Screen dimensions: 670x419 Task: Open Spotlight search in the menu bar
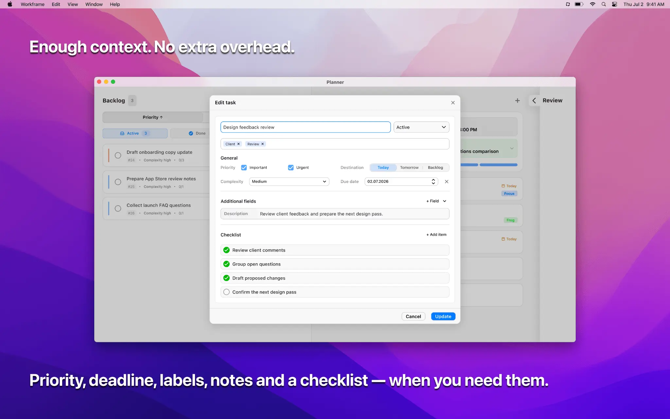[x=604, y=4]
